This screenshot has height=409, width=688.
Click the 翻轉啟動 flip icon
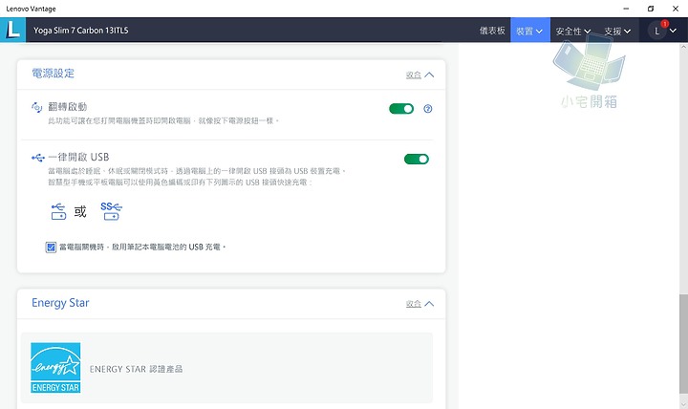[37, 107]
